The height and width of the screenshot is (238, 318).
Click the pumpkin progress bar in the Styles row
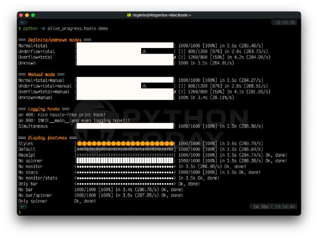tap(125, 143)
